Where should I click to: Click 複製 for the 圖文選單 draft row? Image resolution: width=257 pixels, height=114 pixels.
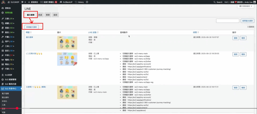click(x=235, y=38)
